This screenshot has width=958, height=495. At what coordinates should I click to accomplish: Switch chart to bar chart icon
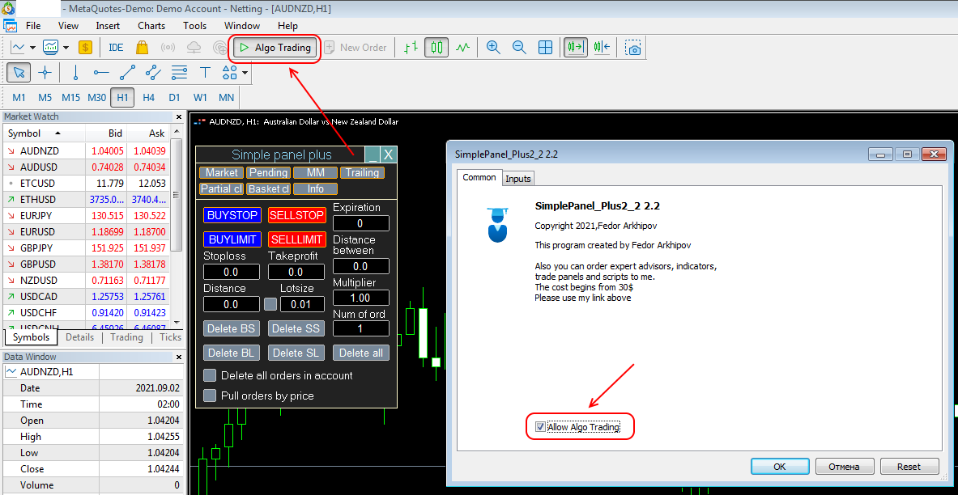tap(412, 47)
